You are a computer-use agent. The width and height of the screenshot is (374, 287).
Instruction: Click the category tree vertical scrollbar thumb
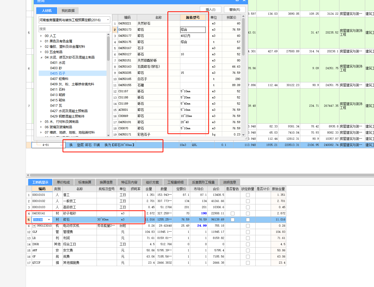[x=108, y=48]
